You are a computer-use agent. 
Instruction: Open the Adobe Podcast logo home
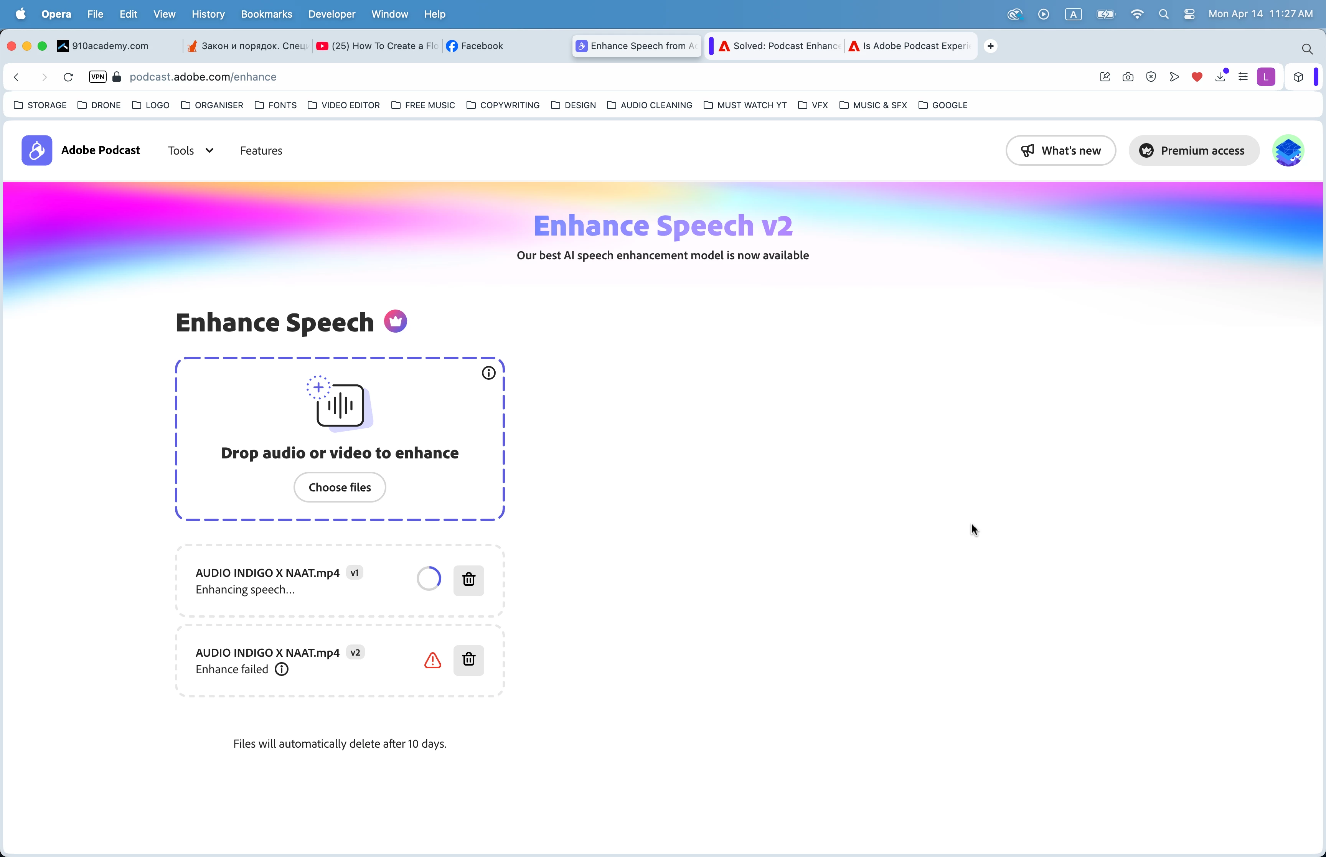(37, 150)
